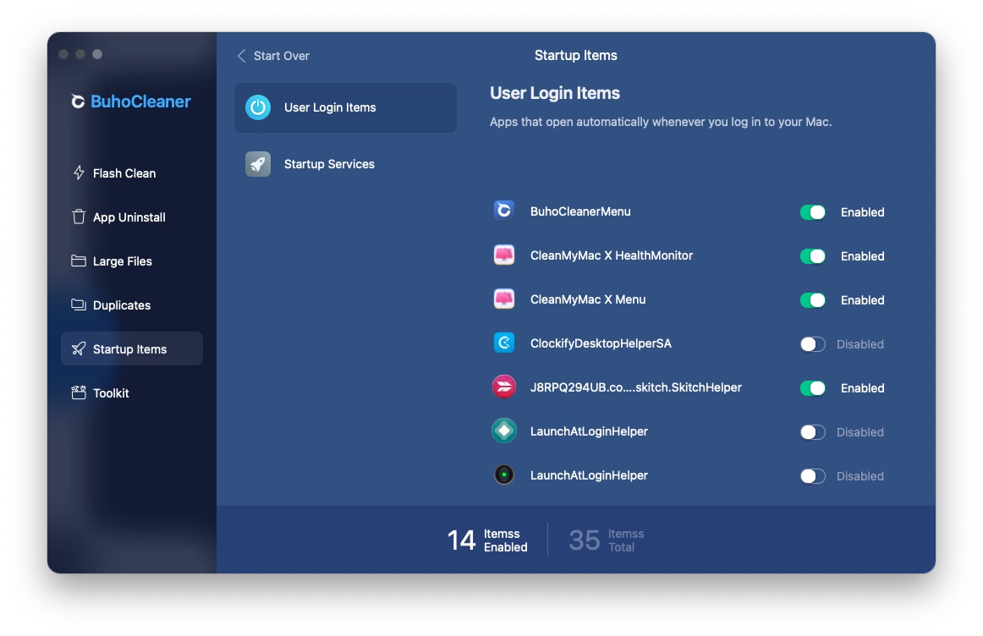Switch to Duplicates section

coord(132,304)
